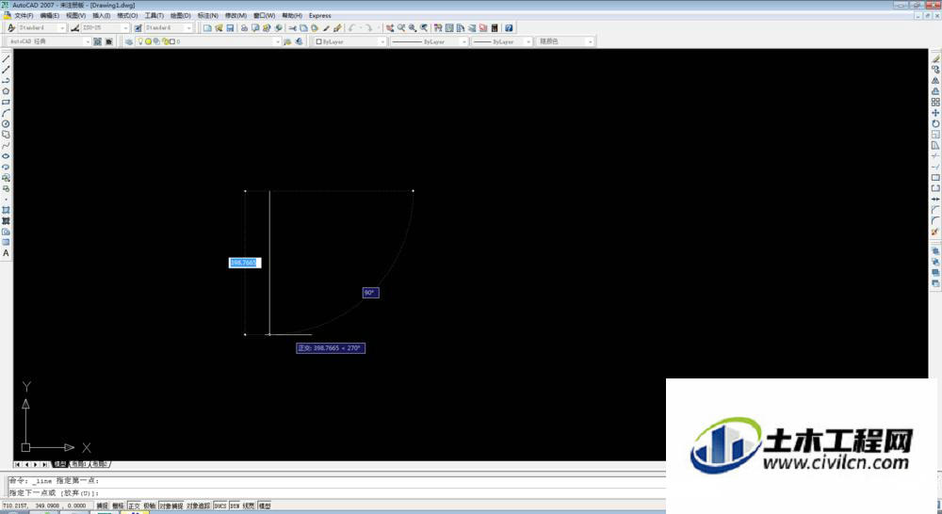
Task: Open the 修改(M) menu
Action: 235,16
